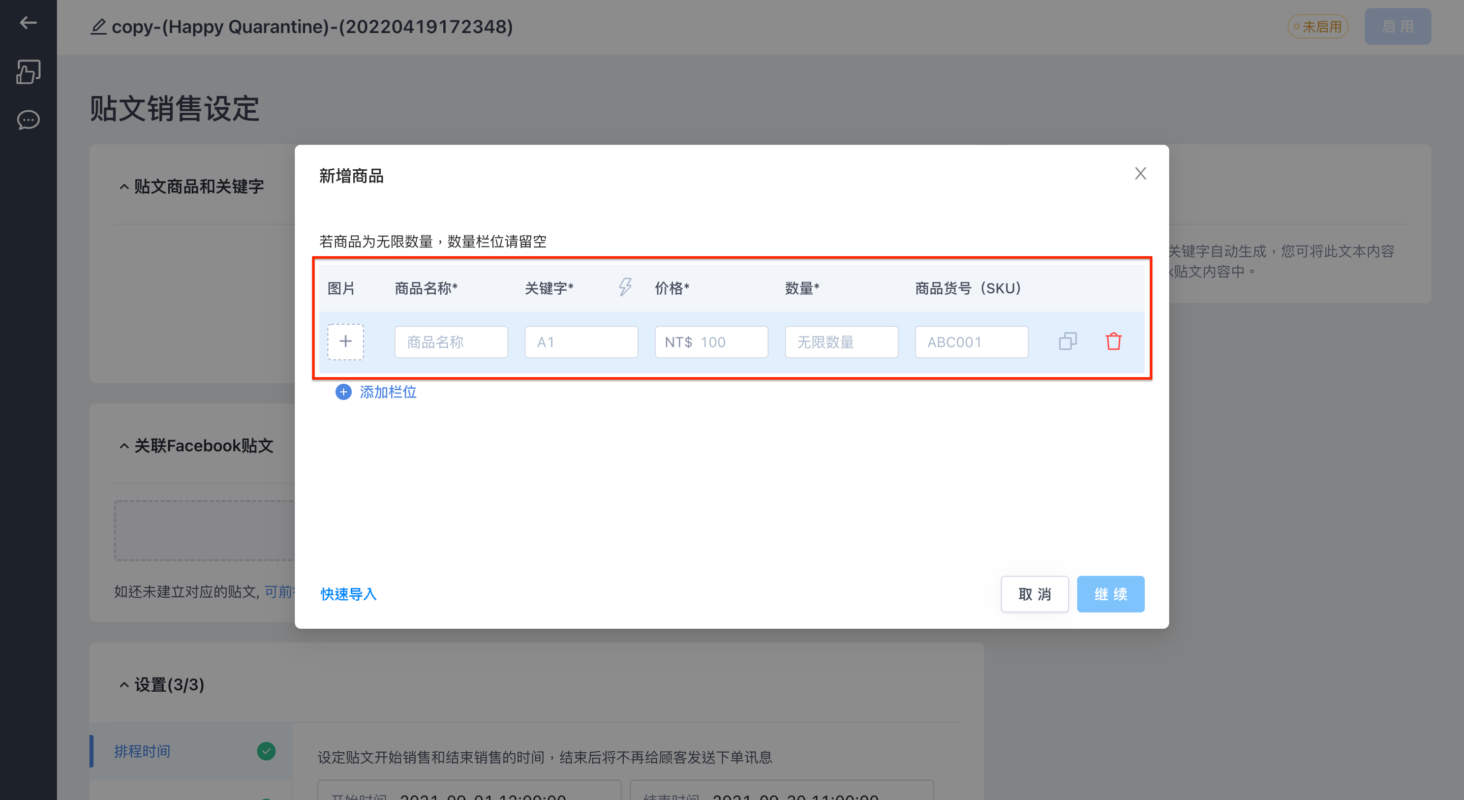The height and width of the screenshot is (800, 1464).
Task: Click the 继续 button
Action: 1111,594
